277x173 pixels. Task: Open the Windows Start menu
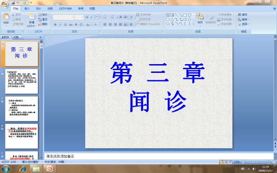(6, 169)
